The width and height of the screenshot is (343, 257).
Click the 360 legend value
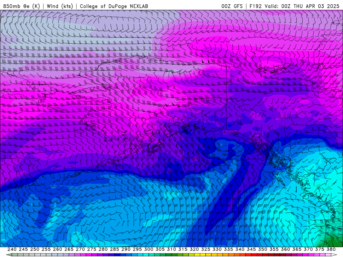[x=286, y=249]
